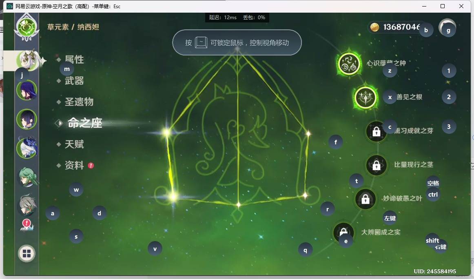Open the 属性 attributes menu
The width and height of the screenshot is (474, 279).
(x=74, y=59)
